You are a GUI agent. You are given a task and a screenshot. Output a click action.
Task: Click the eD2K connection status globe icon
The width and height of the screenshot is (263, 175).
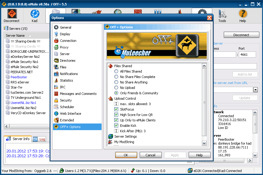click(190, 171)
